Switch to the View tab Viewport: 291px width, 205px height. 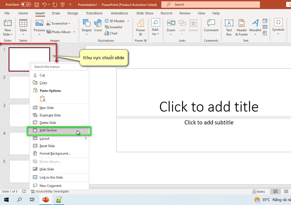coord(201,13)
